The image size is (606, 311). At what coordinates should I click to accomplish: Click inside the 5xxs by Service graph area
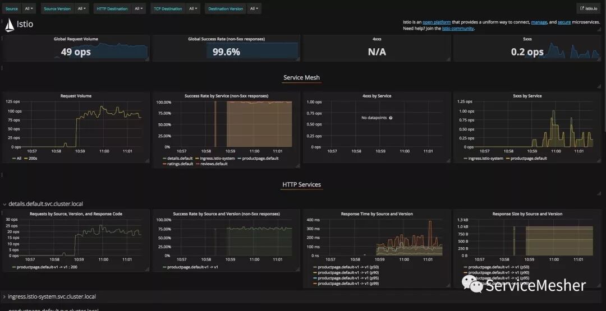point(534,124)
